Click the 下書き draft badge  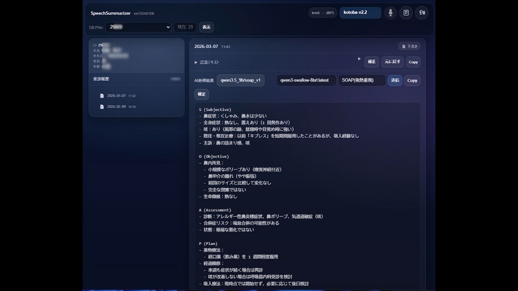(409, 46)
